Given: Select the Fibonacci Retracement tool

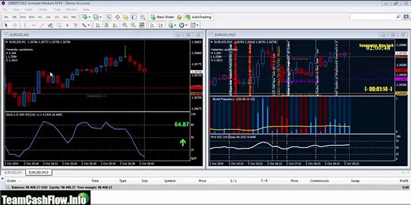Looking at the screenshot, I should pos(59,26).
